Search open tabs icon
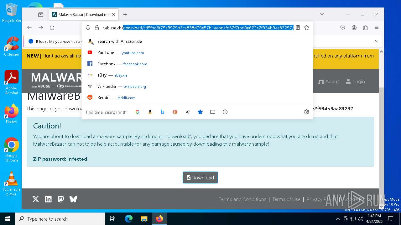This screenshot has height=225, width=401. (213, 112)
